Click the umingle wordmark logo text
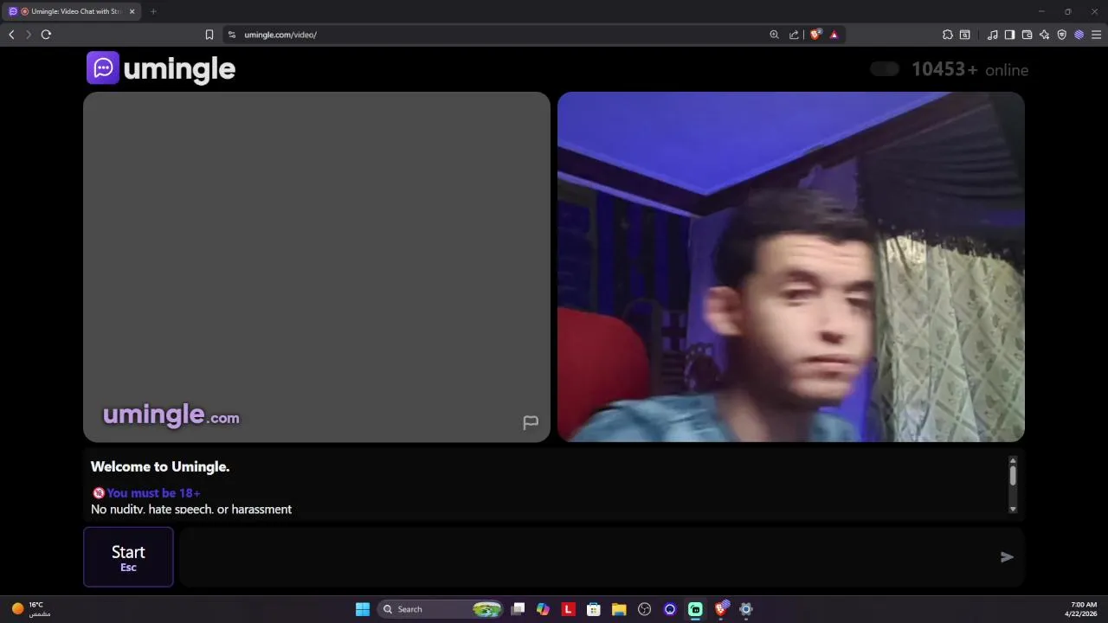Screen dimensions: 1108x623 [x=179, y=69]
